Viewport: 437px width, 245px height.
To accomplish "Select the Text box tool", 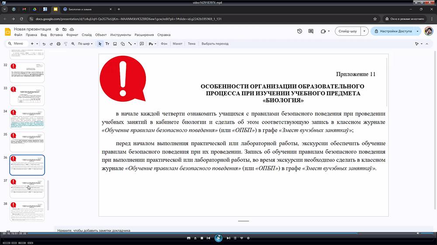I will click(x=108, y=44).
